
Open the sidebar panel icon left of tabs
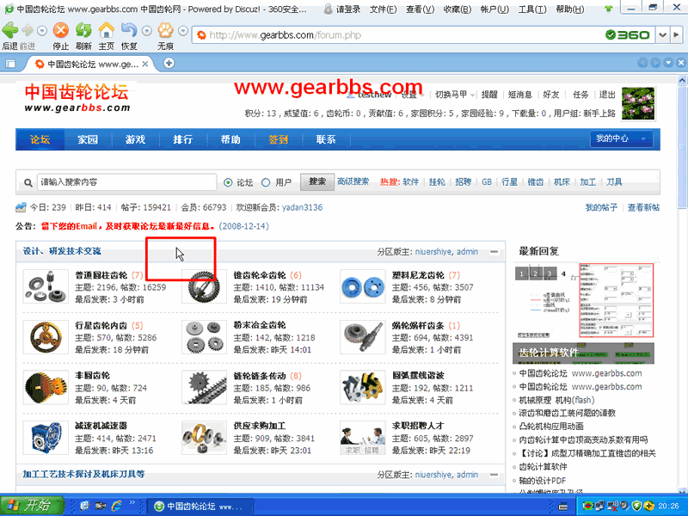pyautogui.click(x=10, y=64)
